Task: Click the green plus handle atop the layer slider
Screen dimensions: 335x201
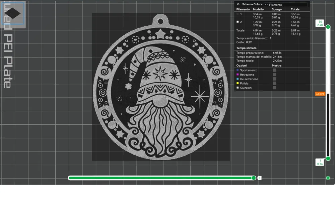Action: pos(328,27)
